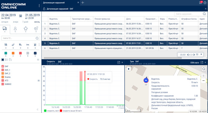Image resolution: width=208 pixels, height=113 pixels.
Task: Zoom out the map with minus button
Action: (x=203, y=81)
